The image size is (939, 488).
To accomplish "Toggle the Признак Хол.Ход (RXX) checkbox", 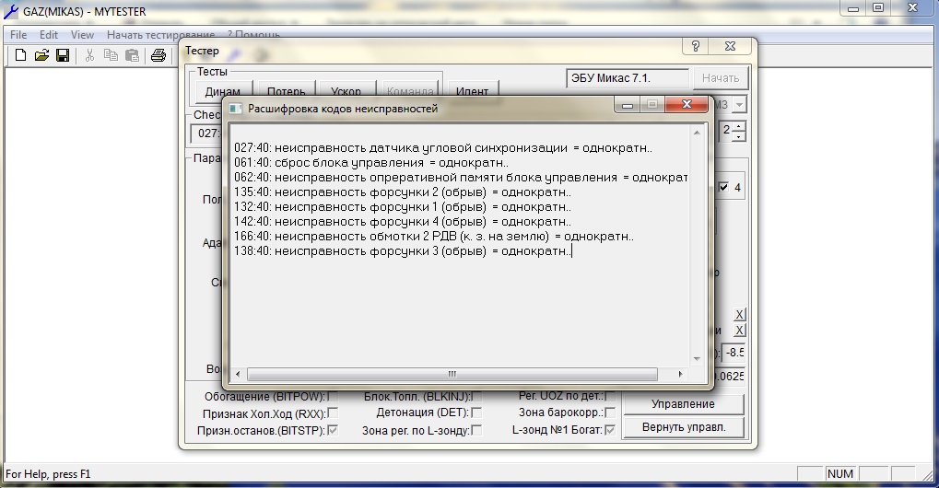I will pos(333,413).
